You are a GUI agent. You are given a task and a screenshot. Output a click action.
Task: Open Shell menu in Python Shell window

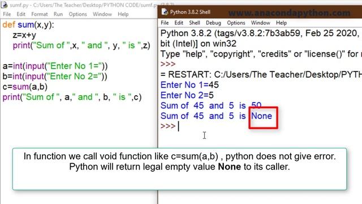point(195,23)
